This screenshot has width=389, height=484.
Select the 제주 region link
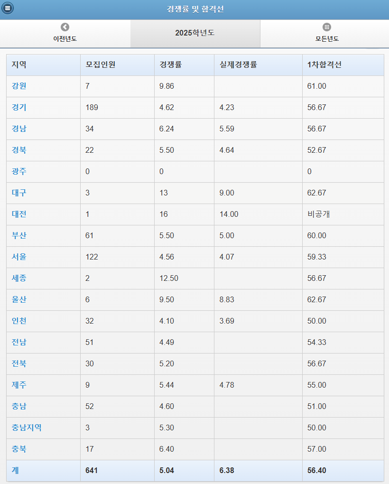tap(19, 385)
